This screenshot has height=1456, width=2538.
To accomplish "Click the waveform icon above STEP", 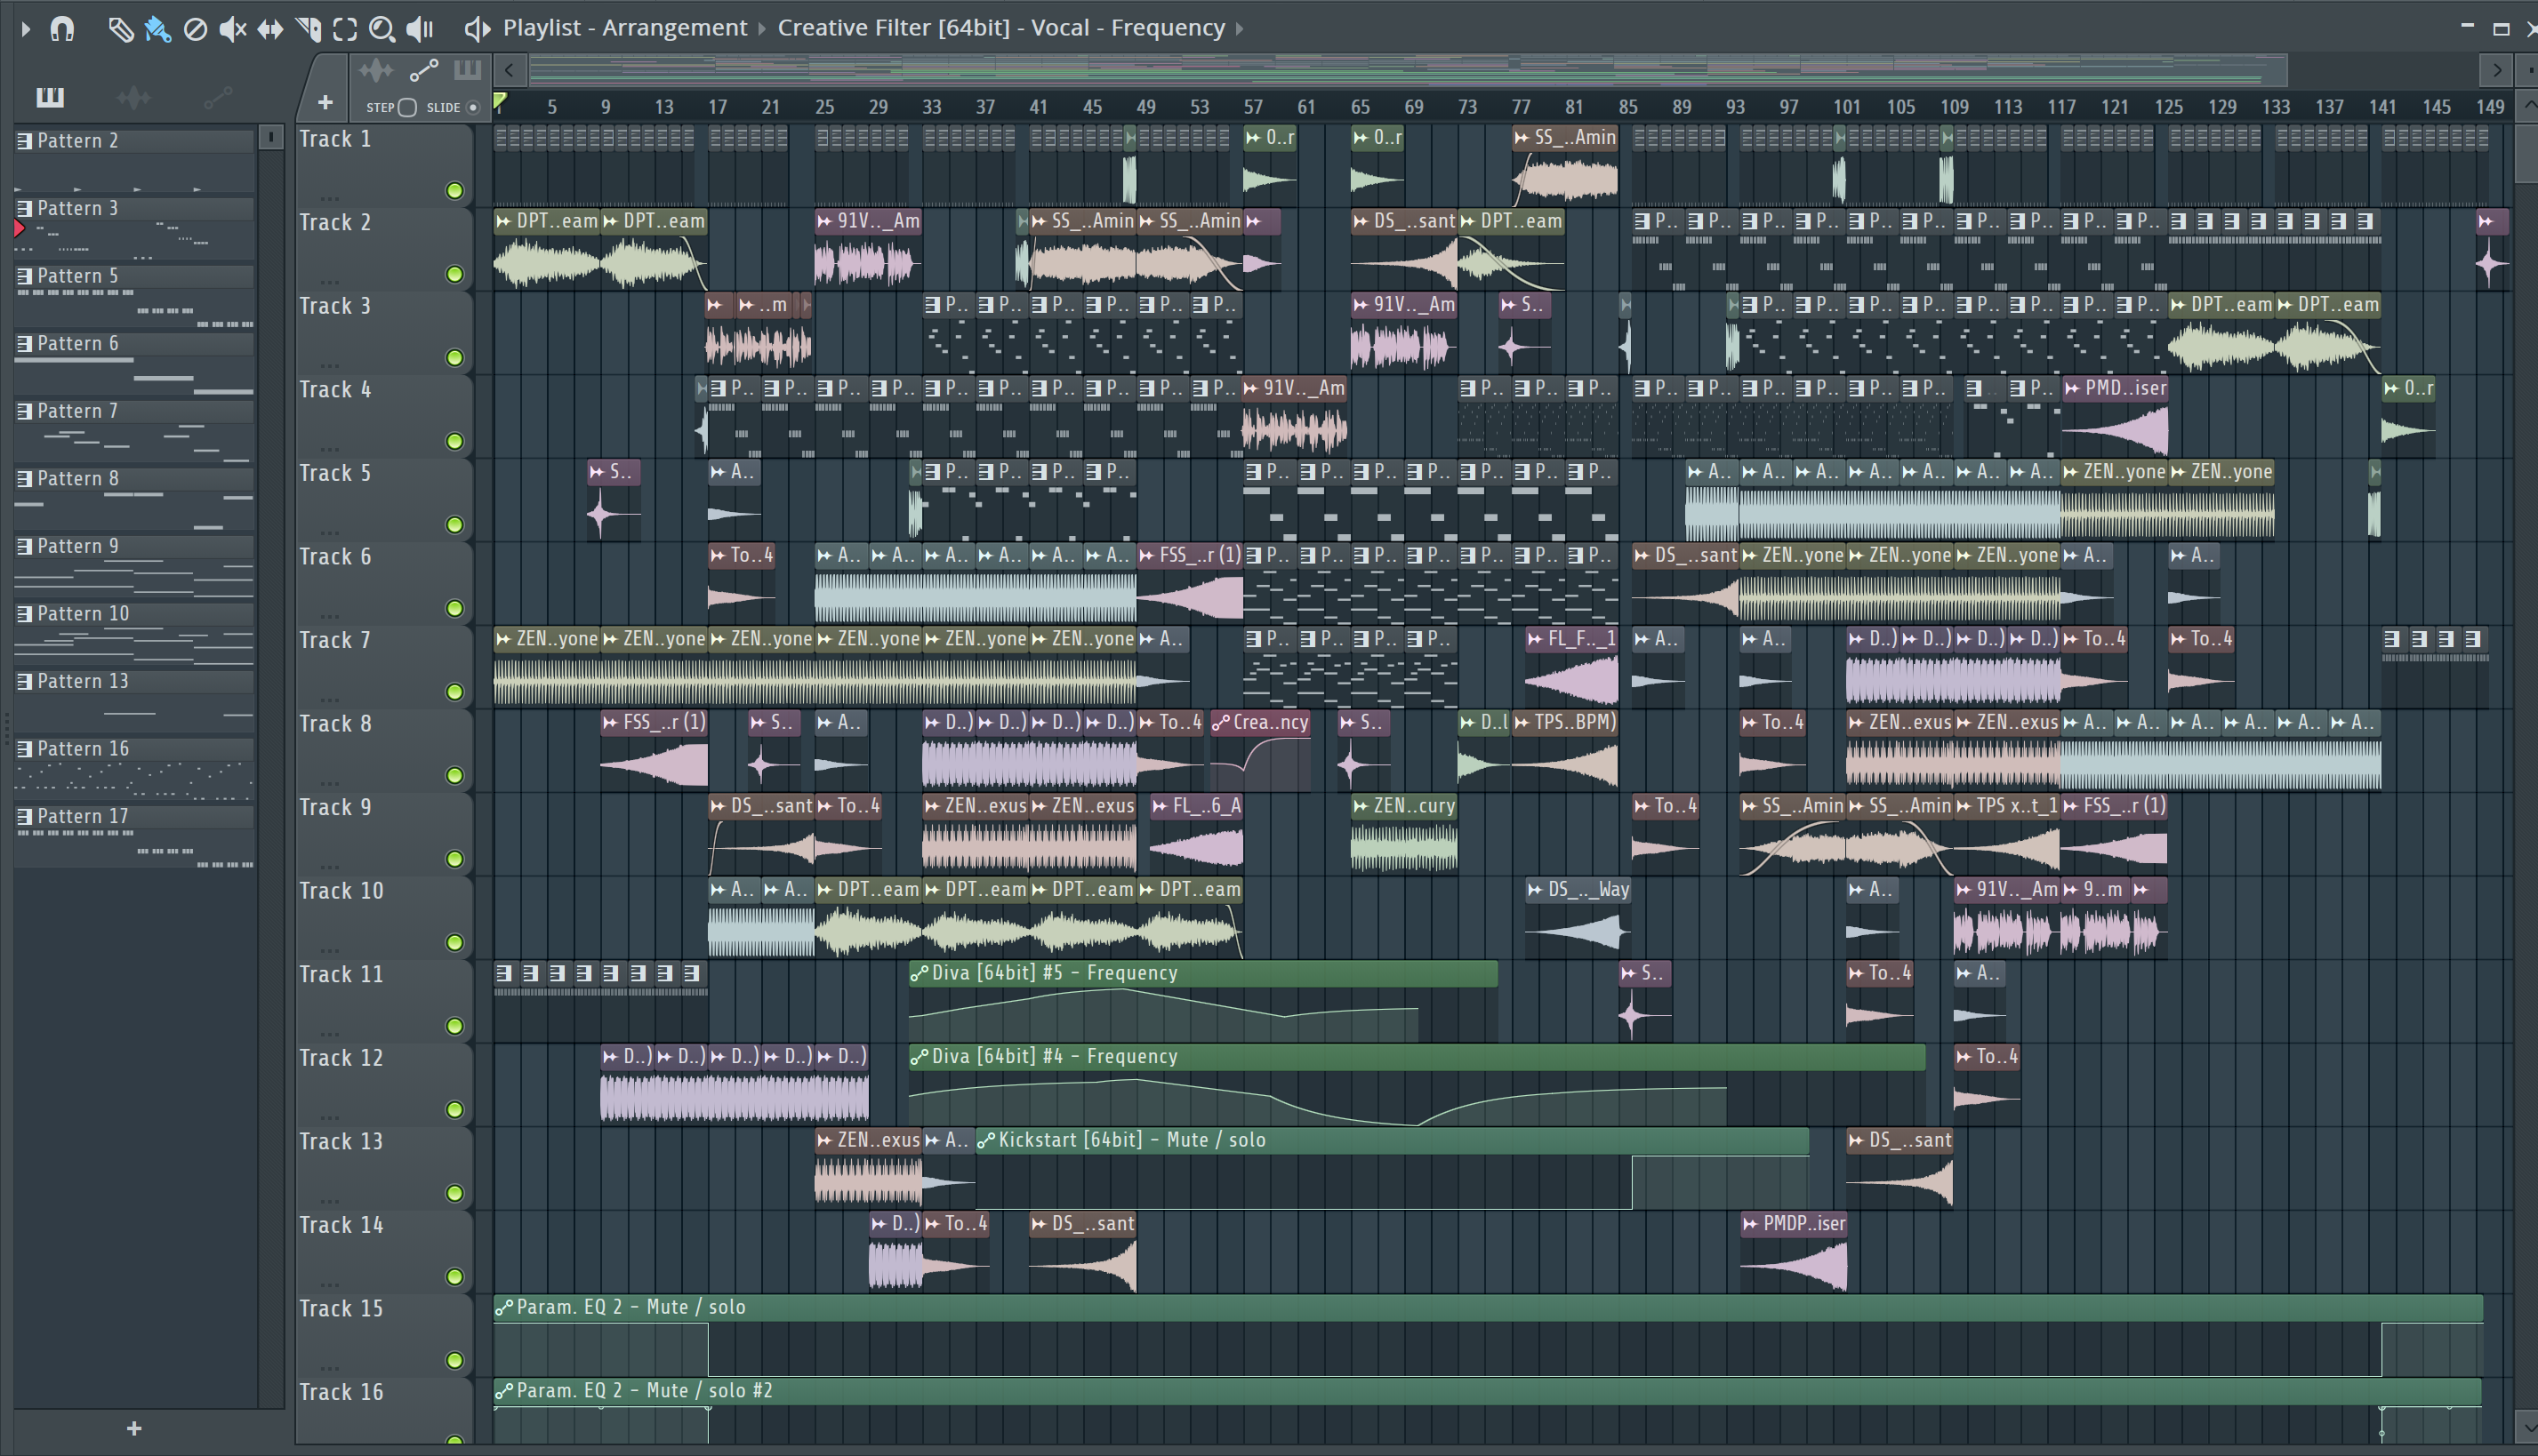I will pos(376,70).
